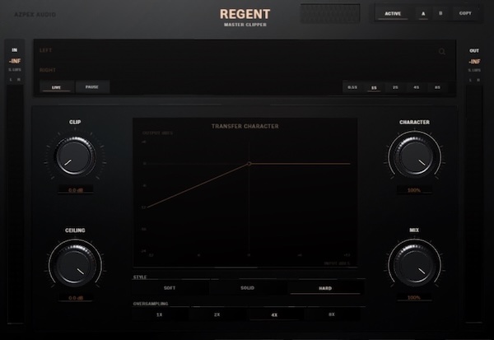
Task: Click the threshold node on transfer curve
Action: pyautogui.click(x=249, y=164)
